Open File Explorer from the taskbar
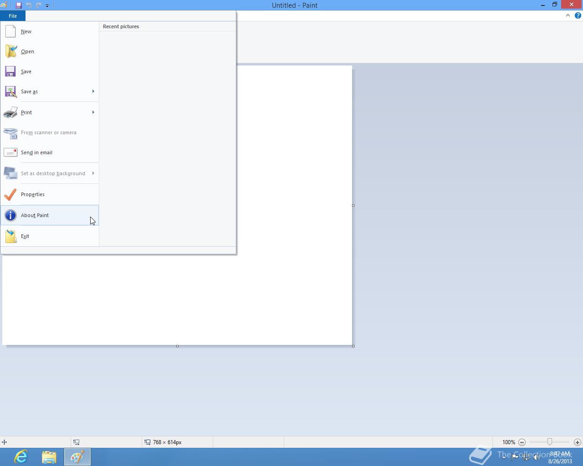The width and height of the screenshot is (583, 466). click(x=49, y=457)
